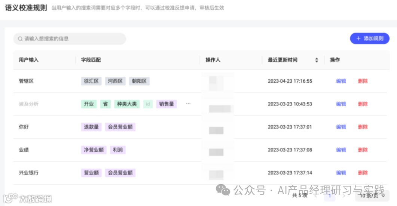Viewport: 397px width, 206px height.
Task: Delete the 你好 rule
Action: pos(363,127)
